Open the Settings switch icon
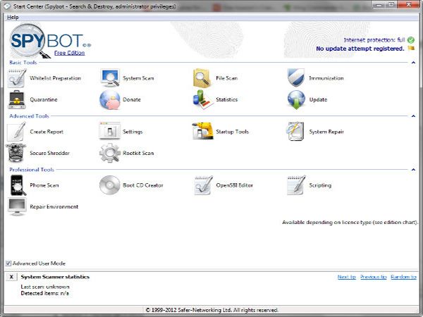The width and height of the screenshot is (423, 317). tap(109, 131)
